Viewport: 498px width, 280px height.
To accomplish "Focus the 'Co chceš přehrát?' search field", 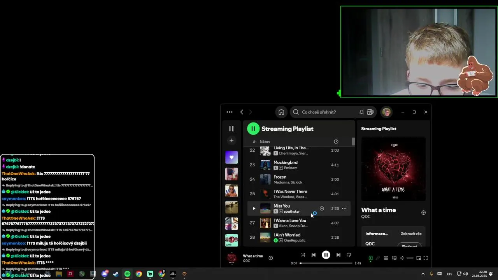I will (x=333, y=112).
